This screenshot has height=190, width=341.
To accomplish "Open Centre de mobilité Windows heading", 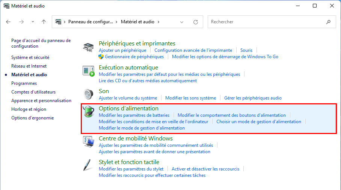I will point(136,139).
